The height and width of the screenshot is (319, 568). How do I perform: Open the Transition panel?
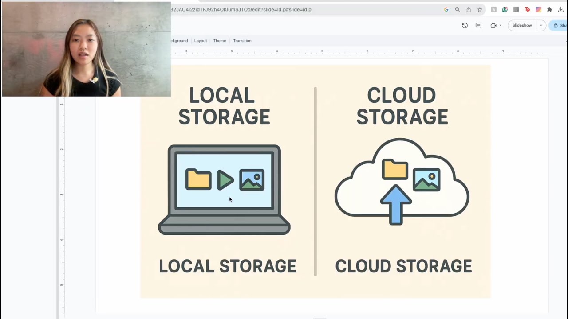[242, 41]
